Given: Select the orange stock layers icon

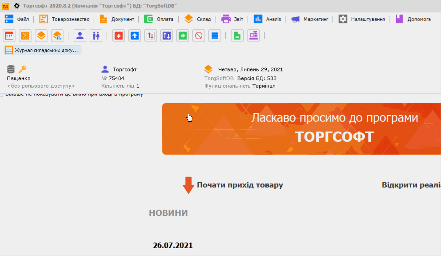Looking at the screenshot, I should click(x=41, y=36).
